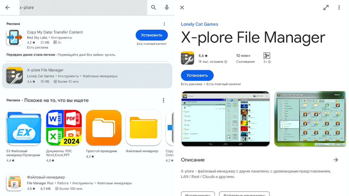This screenshot has height=196, width=349.
Task: Click File Manager Plus app icon
Action: click(14, 183)
